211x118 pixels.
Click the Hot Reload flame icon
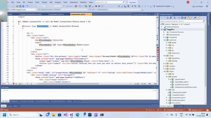pyautogui.click(x=76, y=6)
